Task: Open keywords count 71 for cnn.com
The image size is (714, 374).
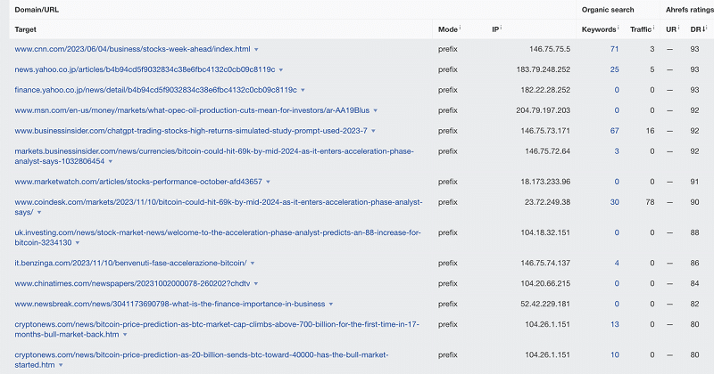Action: coord(614,49)
